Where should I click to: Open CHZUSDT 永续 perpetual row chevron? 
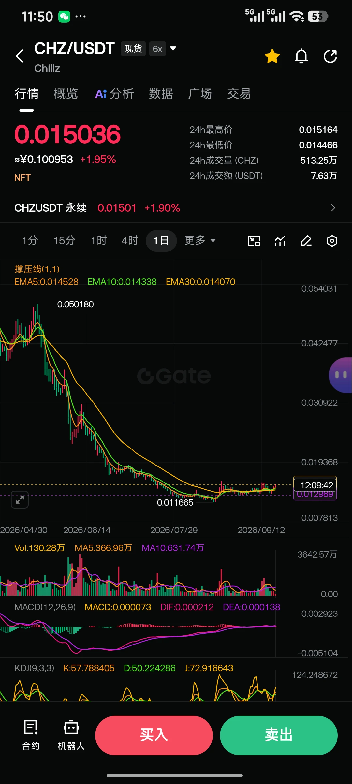[x=333, y=208]
